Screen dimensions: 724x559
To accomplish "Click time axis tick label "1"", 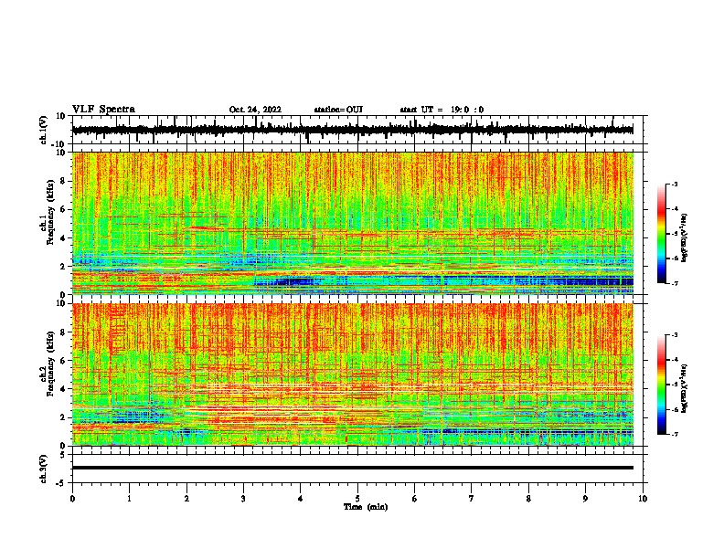I will (x=129, y=499).
